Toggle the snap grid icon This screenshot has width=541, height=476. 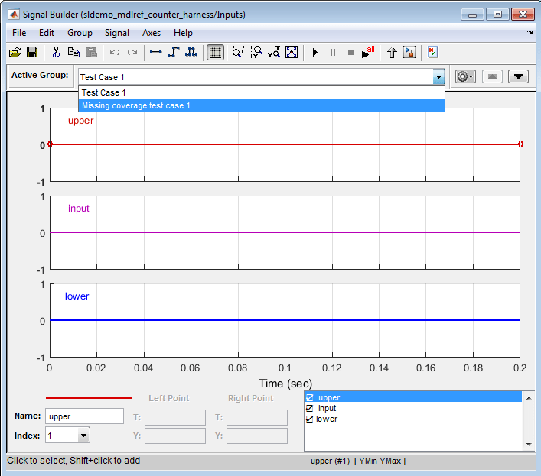click(x=215, y=53)
